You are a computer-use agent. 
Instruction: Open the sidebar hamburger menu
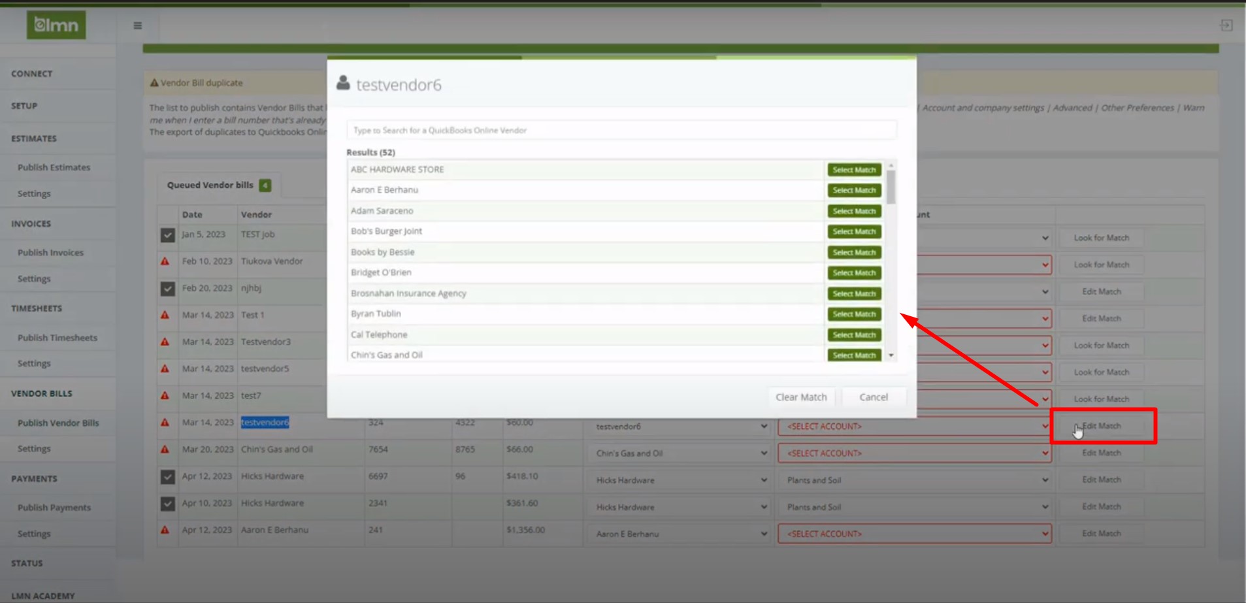[137, 25]
